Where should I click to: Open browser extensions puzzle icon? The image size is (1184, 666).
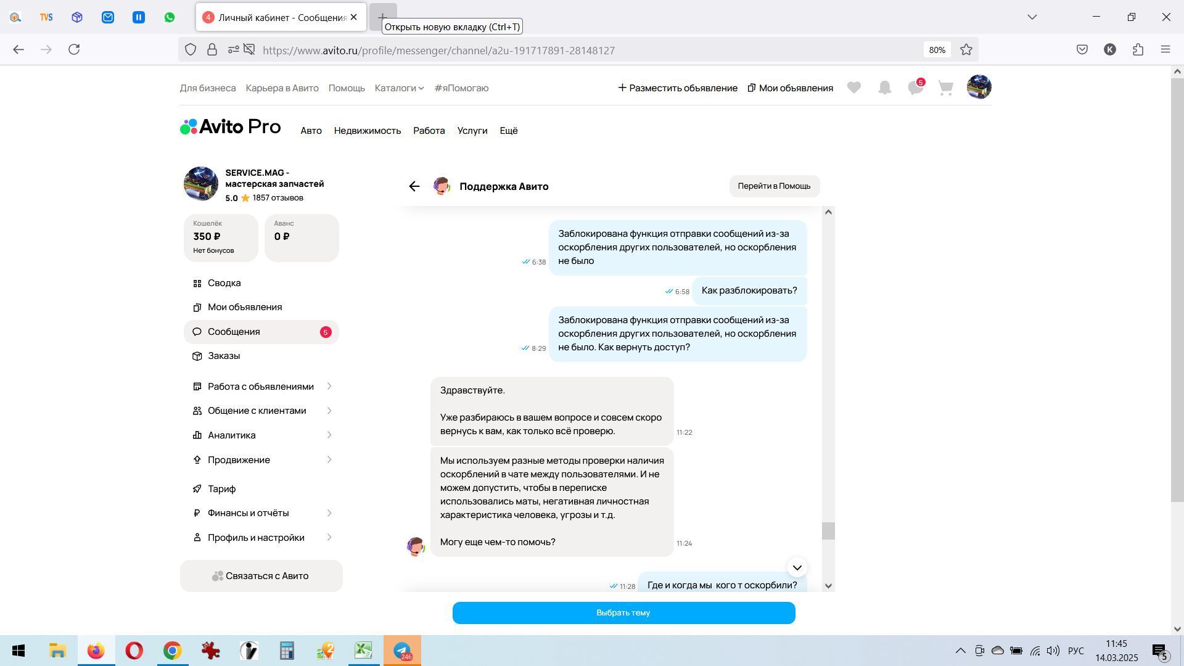pyautogui.click(x=1138, y=49)
